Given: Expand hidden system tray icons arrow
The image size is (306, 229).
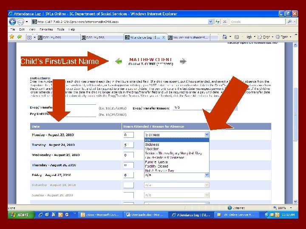Looking at the screenshot, I should 266,215.
